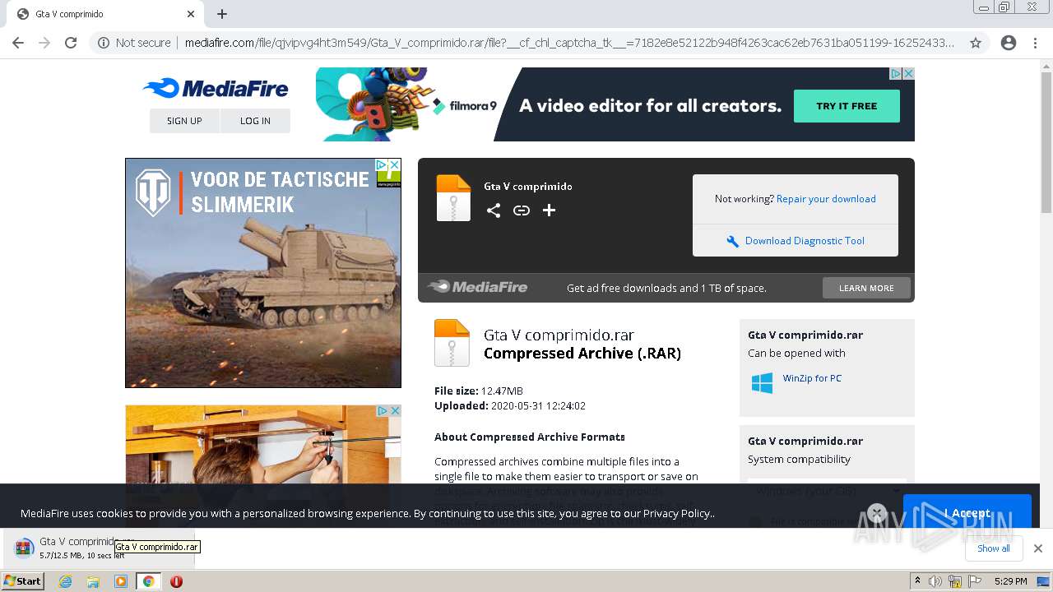Open Internet Explorer from taskbar

(65, 581)
